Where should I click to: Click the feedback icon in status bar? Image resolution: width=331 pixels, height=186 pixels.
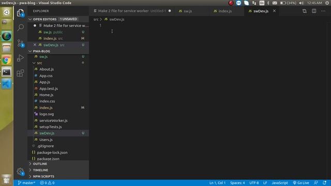click(x=316, y=183)
